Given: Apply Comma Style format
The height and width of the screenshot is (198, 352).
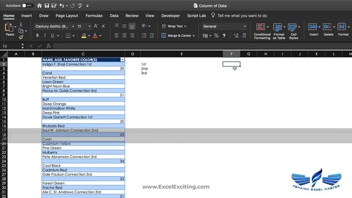Looking at the screenshot, I should 224,36.
